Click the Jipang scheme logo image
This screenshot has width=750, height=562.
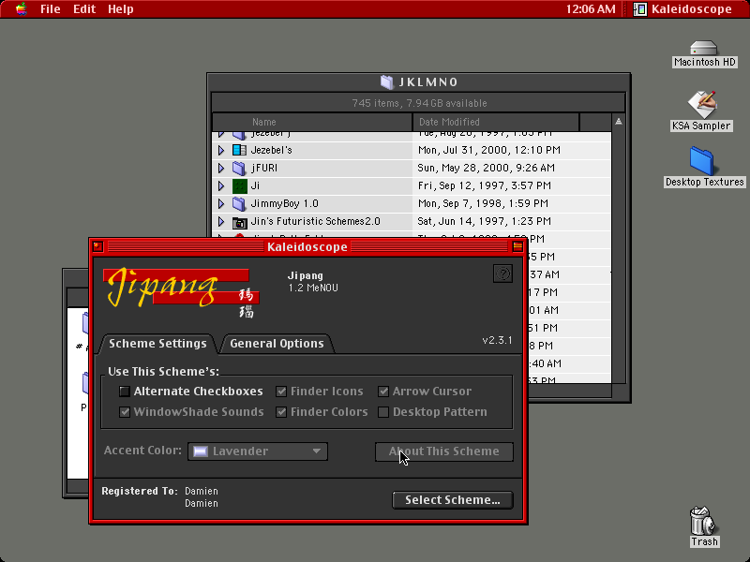pos(181,291)
